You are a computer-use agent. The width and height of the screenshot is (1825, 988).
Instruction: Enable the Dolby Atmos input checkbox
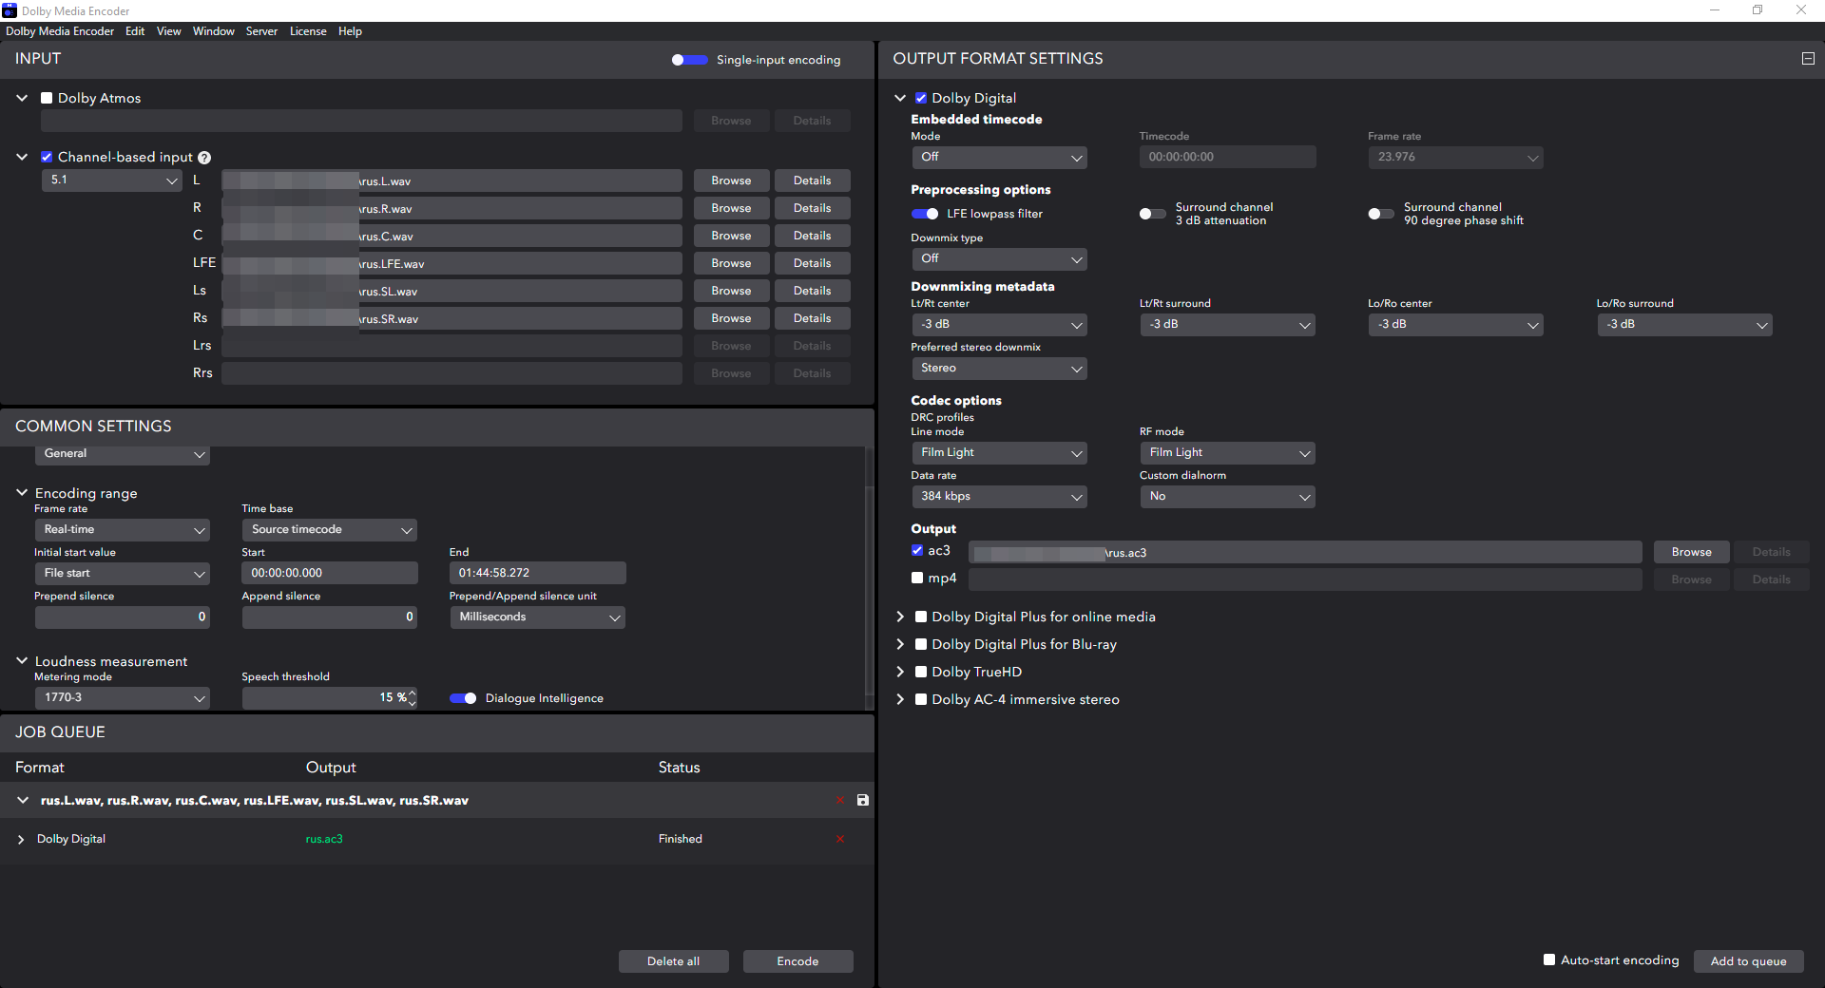point(47,98)
